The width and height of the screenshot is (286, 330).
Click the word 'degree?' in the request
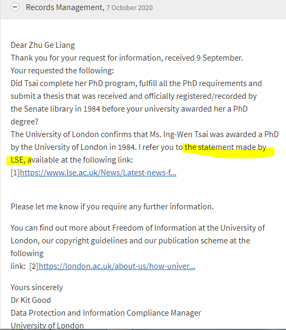pyautogui.click(x=24, y=122)
